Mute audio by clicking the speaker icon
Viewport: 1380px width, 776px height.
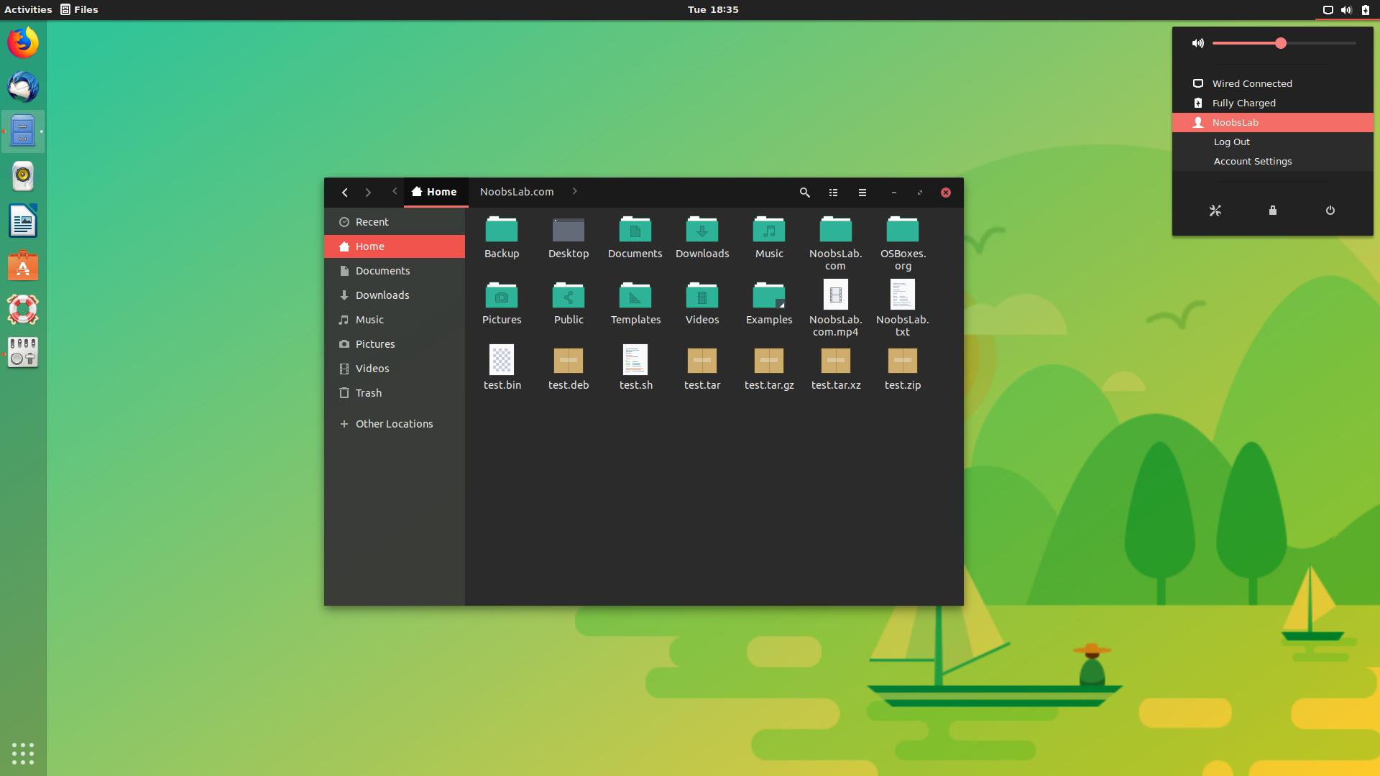point(1197,43)
